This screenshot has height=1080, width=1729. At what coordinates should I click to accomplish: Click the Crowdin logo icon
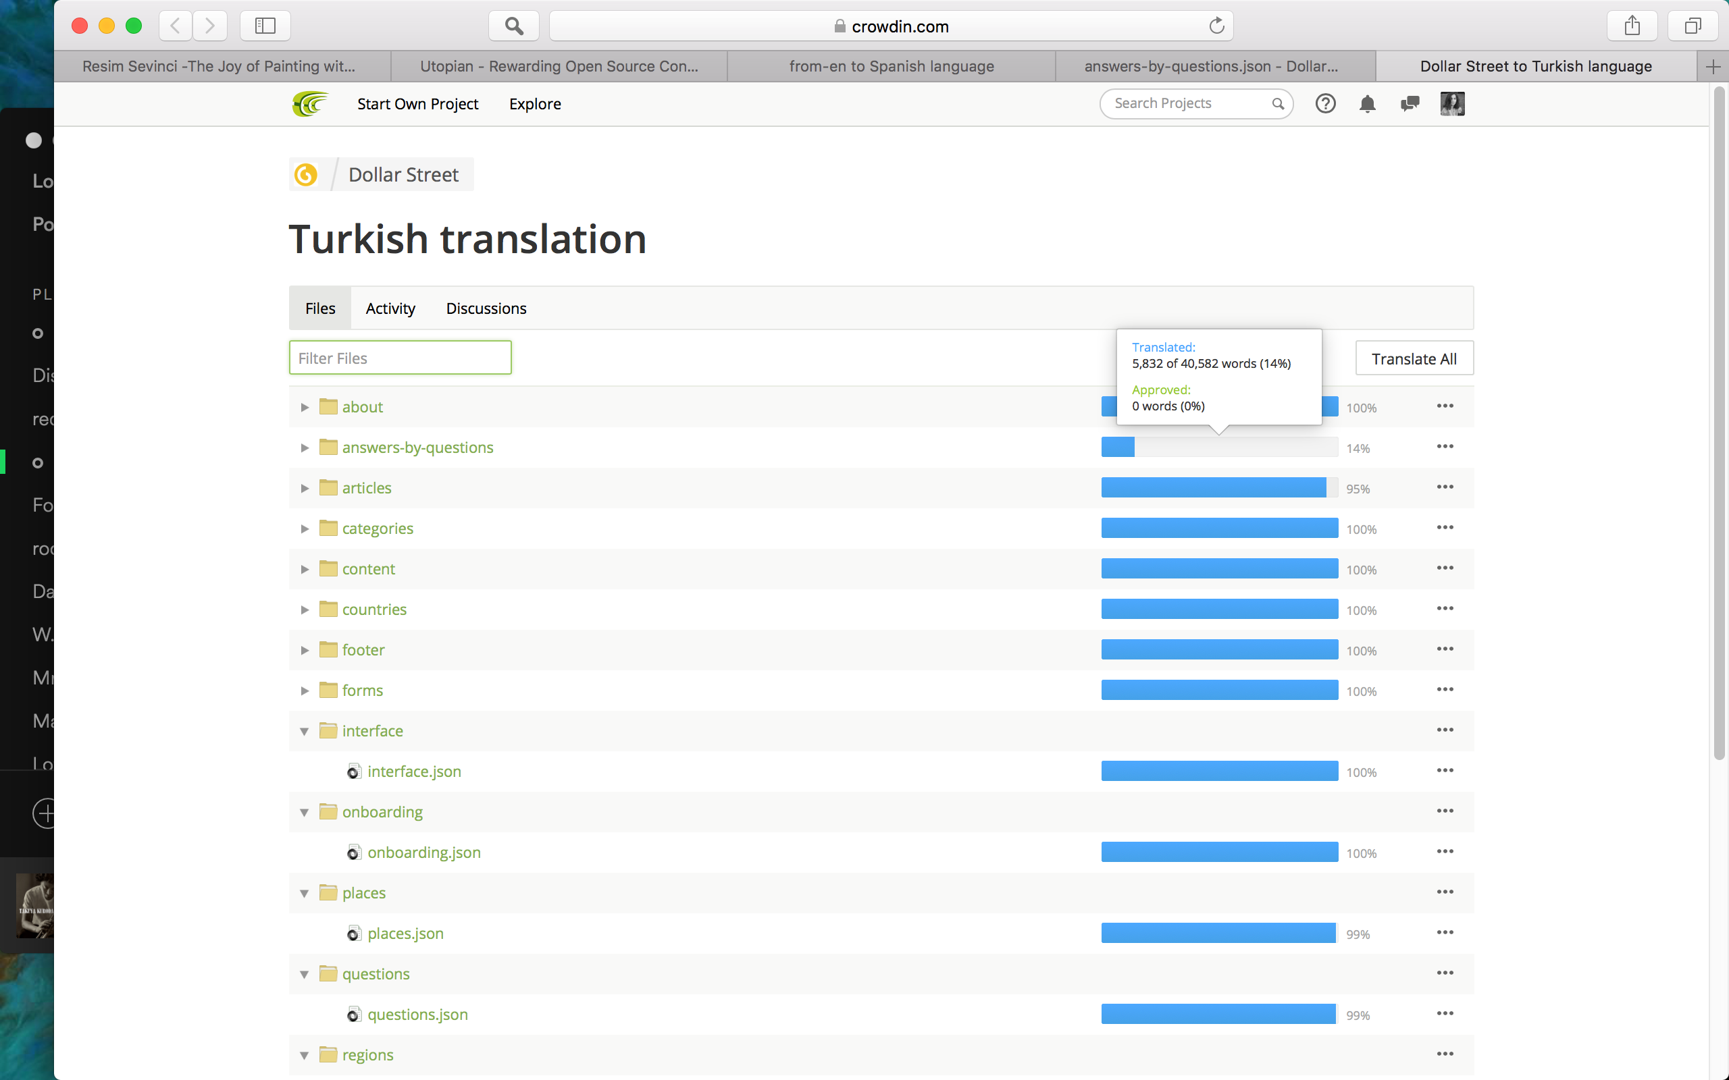(310, 103)
